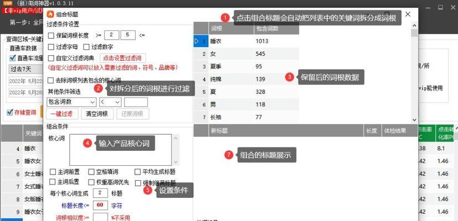Click minimum root length field showing 2
Screen dimensions: 458x221
coord(111,35)
